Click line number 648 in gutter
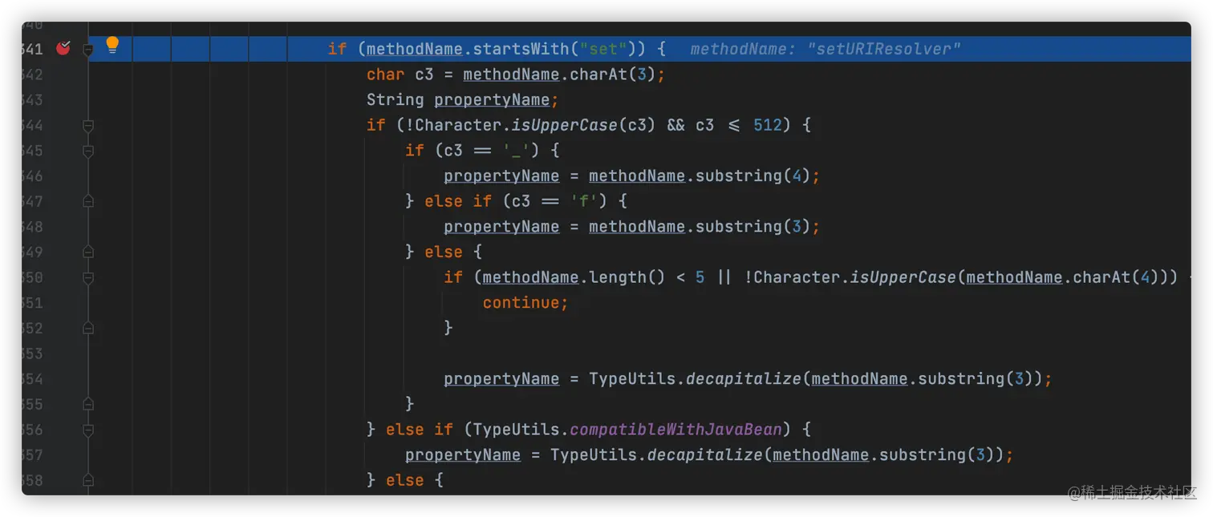 click(x=32, y=227)
